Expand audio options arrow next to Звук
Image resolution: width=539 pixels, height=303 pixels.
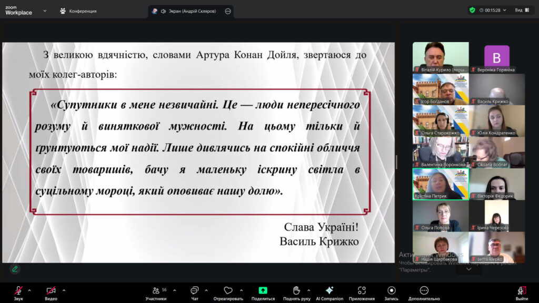pos(29,290)
